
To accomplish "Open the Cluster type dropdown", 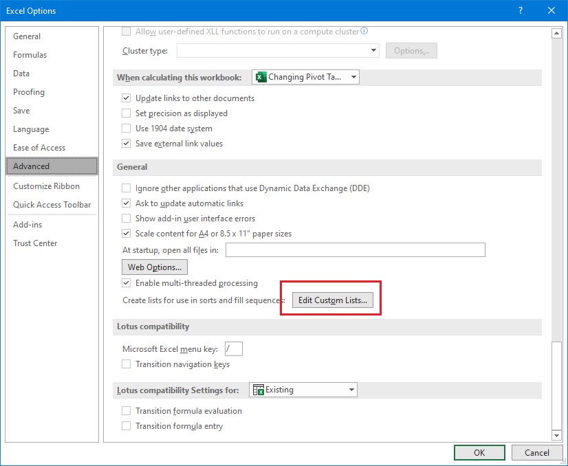I will [x=278, y=51].
